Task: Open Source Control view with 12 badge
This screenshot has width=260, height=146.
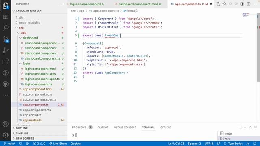Action: (6, 39)
